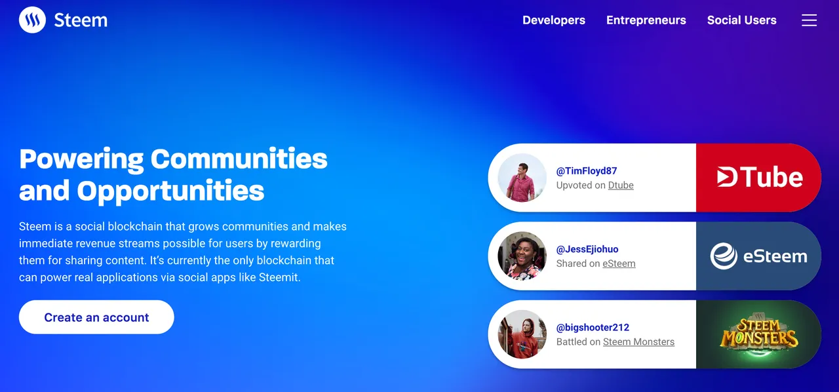Click the eSteem logo banner

point(758,256)
